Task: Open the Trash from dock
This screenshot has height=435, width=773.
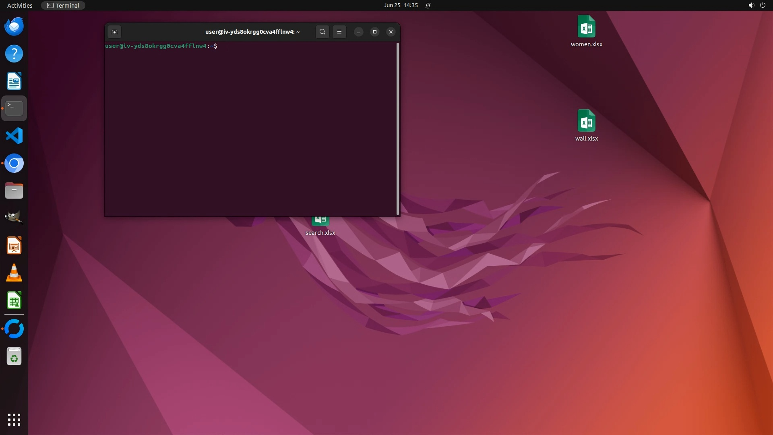Action: (14, 356)
